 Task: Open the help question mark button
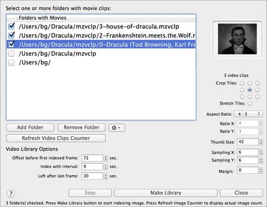(11, 194)
